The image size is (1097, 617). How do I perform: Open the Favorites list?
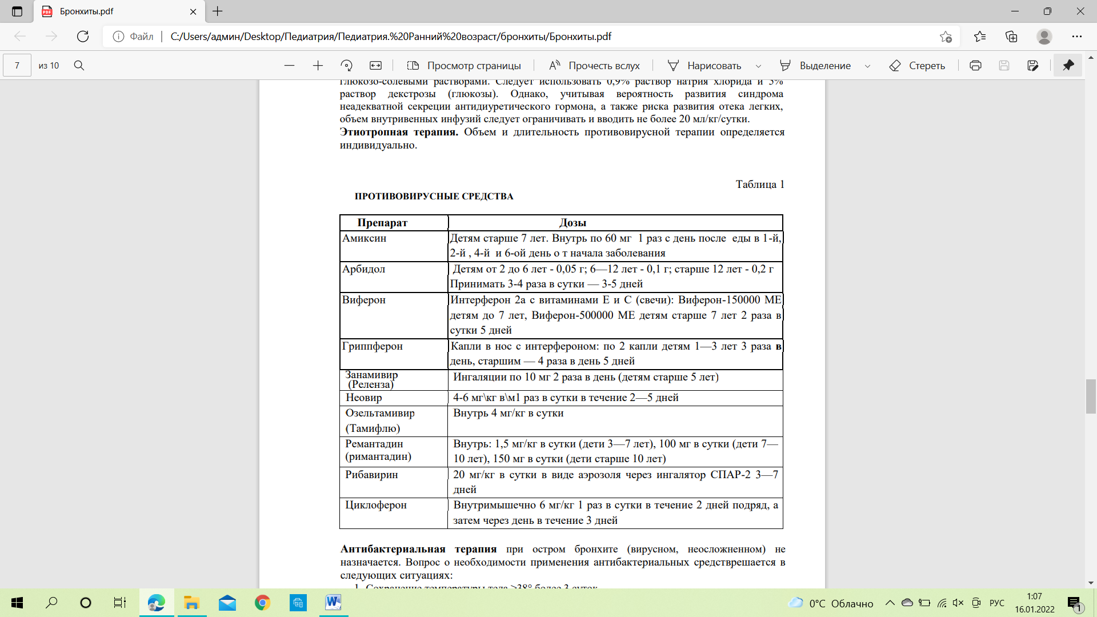tap(980, 37)
